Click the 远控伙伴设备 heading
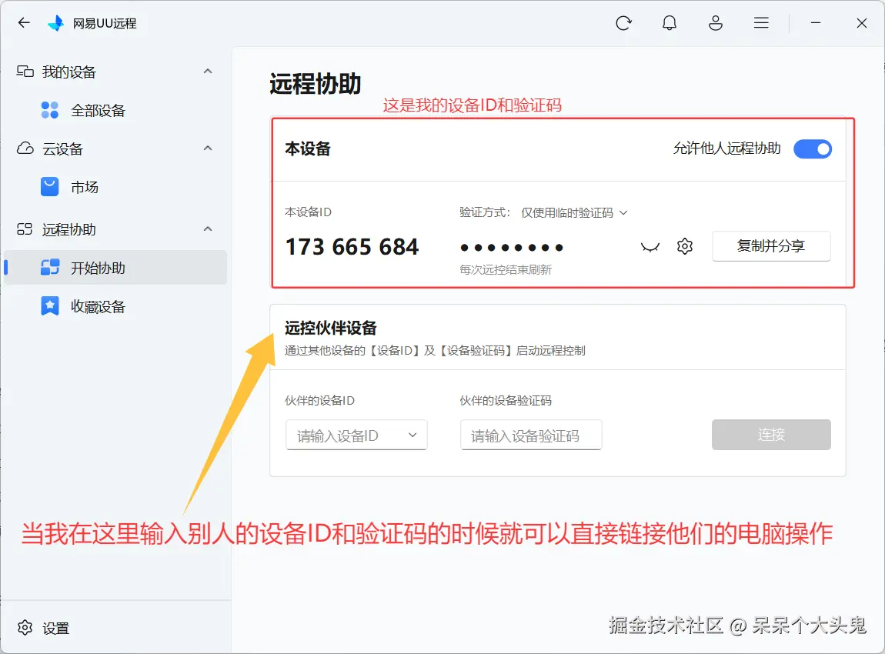The image size is (885, 654). coord(331,328)
